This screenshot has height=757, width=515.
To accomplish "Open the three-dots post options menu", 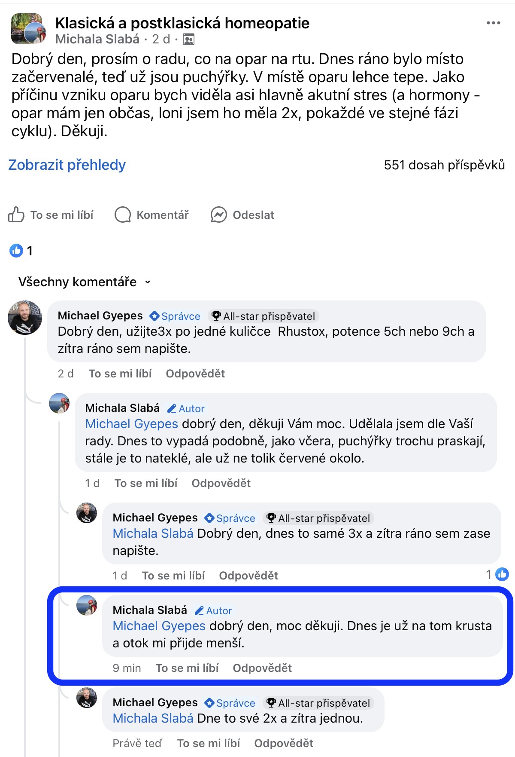I will click(x=493, y=23).
